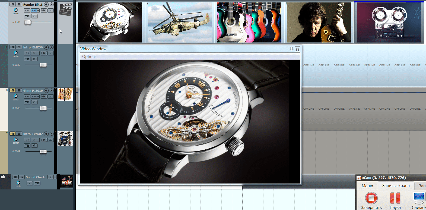Viewport: 426px width, 210px height.
Task: Arm recording on Intro 'Extrate track
Action: [x=46, y=134]
